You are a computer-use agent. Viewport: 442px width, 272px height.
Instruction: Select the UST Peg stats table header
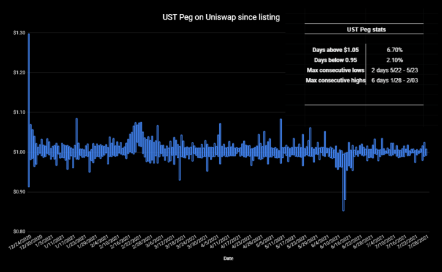coord(366,29)
